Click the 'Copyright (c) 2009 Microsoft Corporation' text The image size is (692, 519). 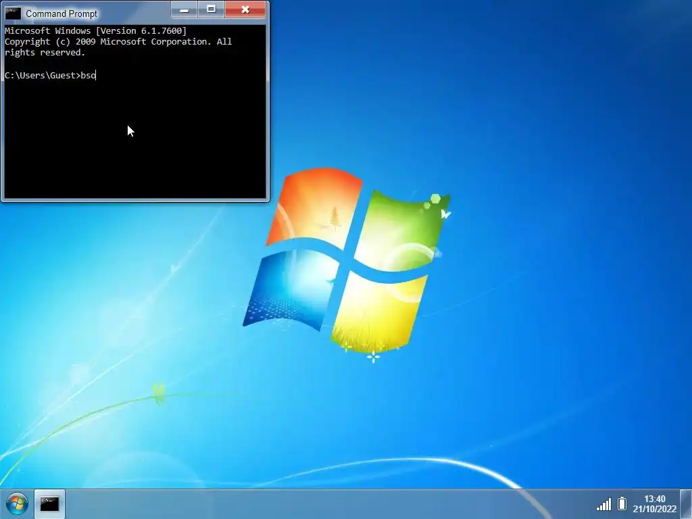click(107, 41)
